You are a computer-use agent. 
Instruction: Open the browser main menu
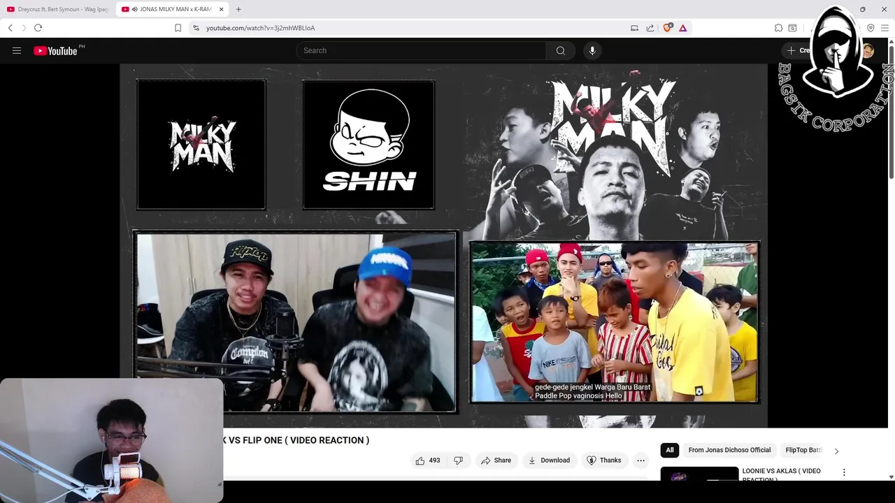click(885, 28)
